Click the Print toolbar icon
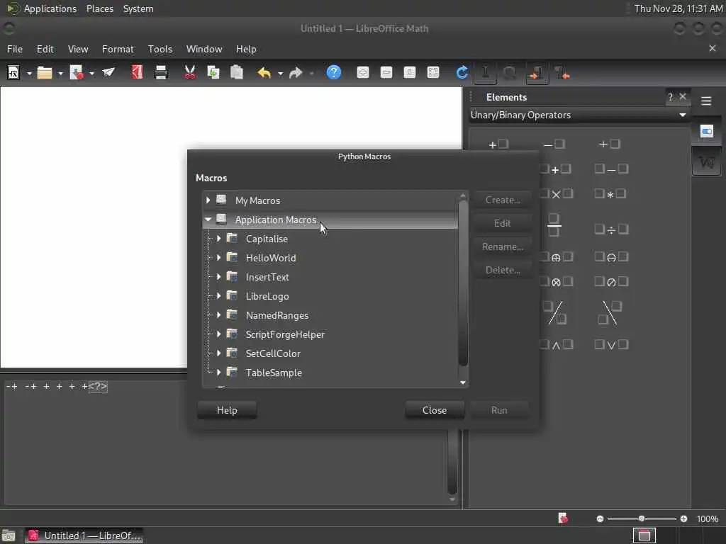The image size is (726, 544). pos(161,73)
